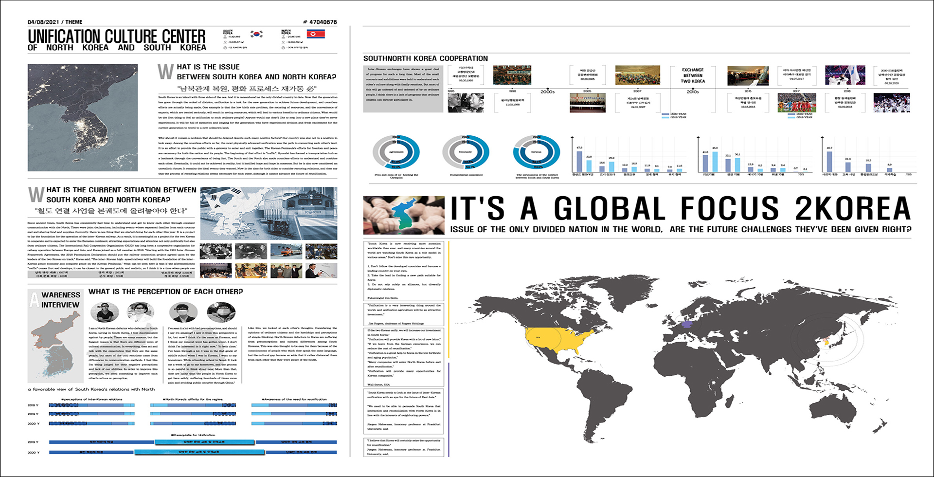Click the third interviewee portrait

pos(183,312)
